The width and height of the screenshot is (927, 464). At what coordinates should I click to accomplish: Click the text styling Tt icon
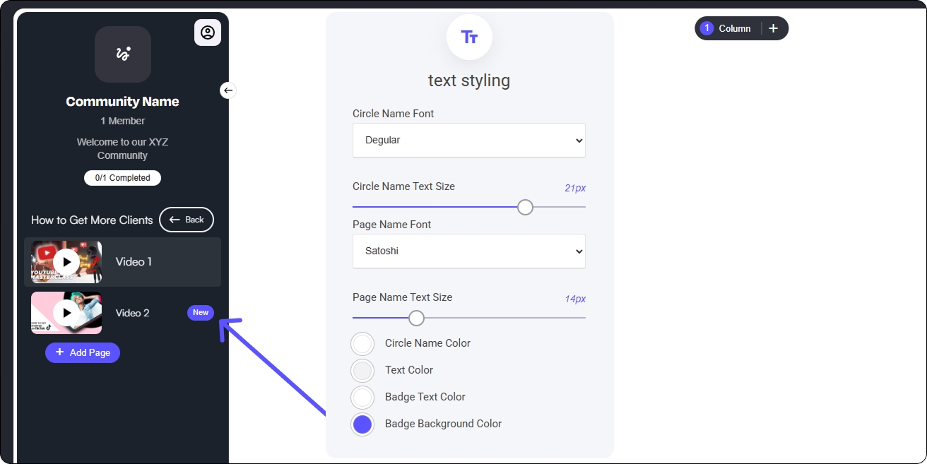click(x=469, y=37)
